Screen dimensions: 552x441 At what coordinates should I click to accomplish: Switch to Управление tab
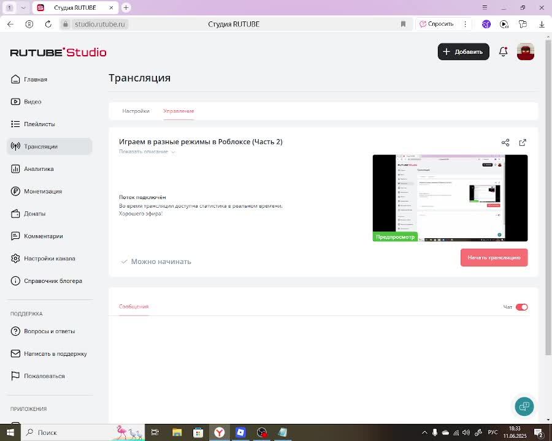(x=179, y=111)
